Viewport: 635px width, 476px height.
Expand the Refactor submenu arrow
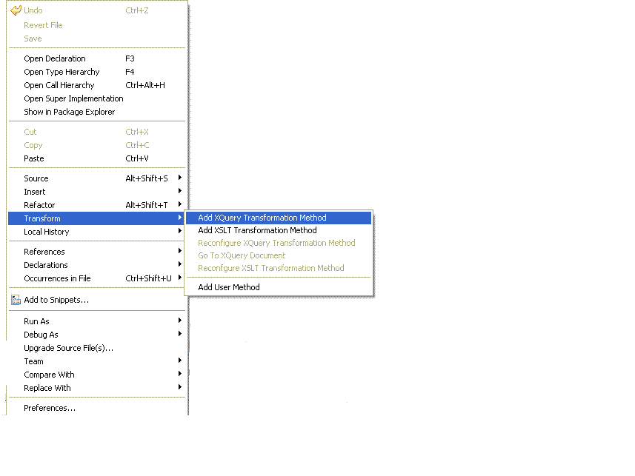click(x=180, y=204)
